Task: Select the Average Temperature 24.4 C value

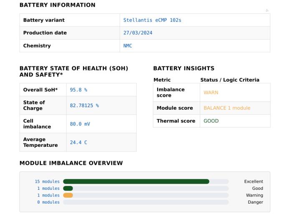Action: (78, 143)
